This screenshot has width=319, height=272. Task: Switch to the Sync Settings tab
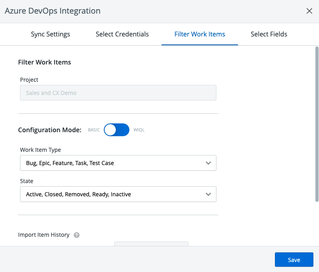pyautogui.click(x=50, y=34)
